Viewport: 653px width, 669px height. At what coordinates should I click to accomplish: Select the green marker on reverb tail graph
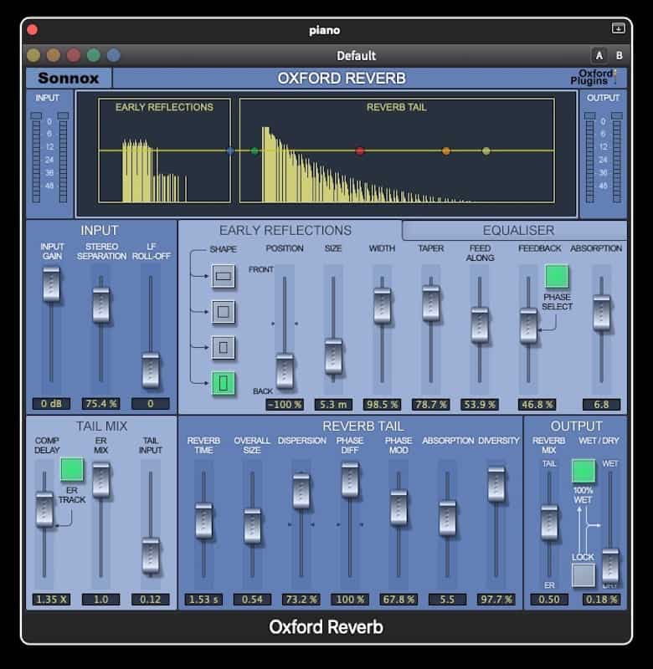pos(255,151)
